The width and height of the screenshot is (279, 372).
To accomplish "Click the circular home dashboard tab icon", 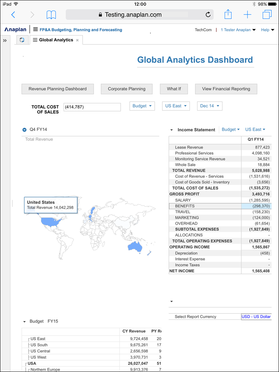I will pos(22,40).
